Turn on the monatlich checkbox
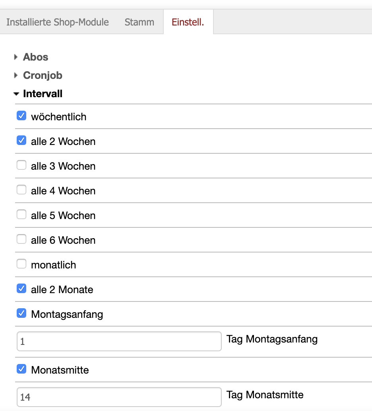372x411 pixels. (21, 264)
